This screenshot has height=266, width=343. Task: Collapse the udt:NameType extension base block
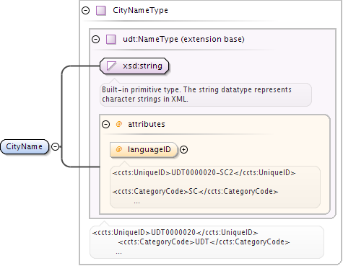(x=96, y=39)
